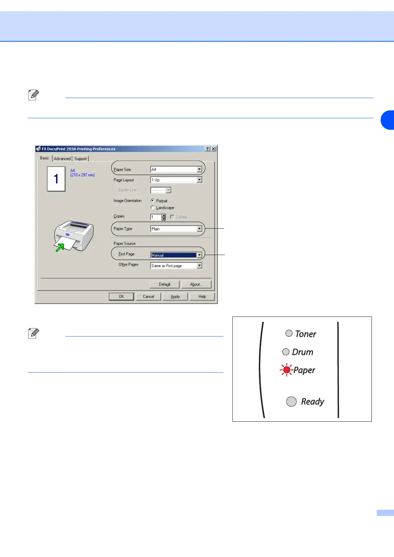Go to the Support tab
The width and height of the screenshot is (394, 557).
pos(80,159)
